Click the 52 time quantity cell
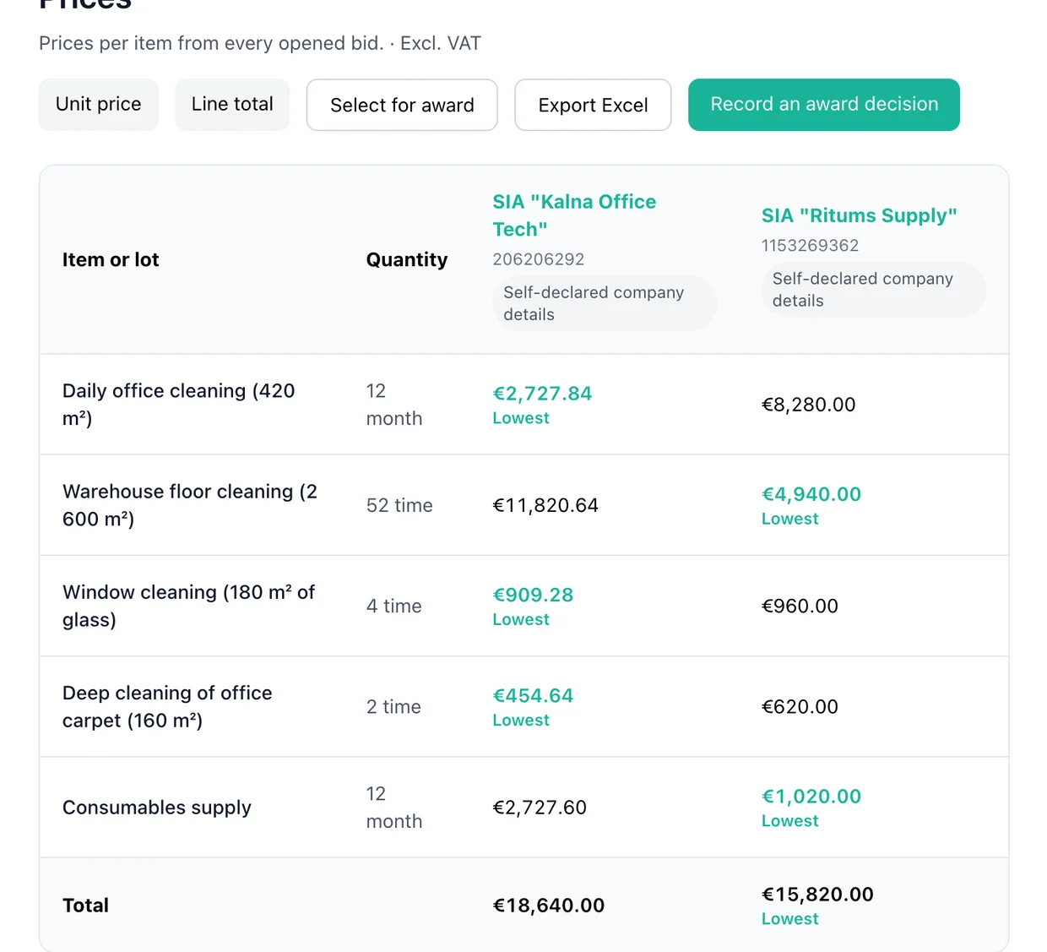The width and height of the screenshot is (1047, 952). [x=399, y=505]
